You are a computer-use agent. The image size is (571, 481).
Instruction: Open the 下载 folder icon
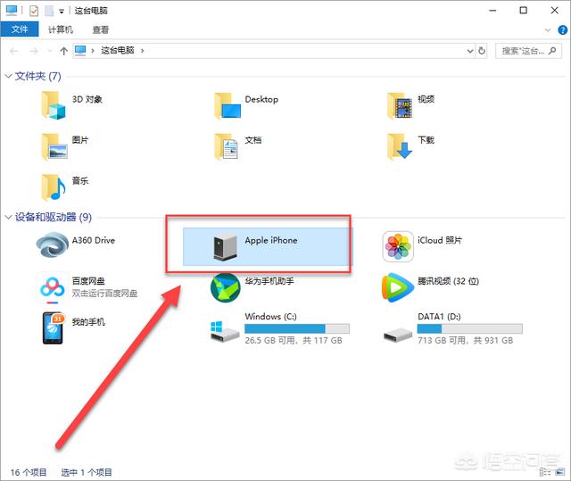click(400, 146)
